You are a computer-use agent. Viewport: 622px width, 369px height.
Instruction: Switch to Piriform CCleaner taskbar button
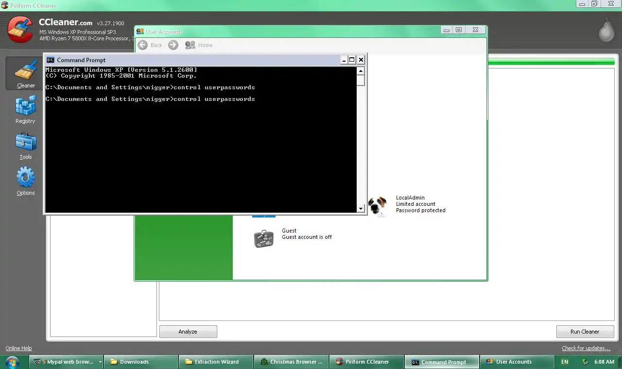367,362
